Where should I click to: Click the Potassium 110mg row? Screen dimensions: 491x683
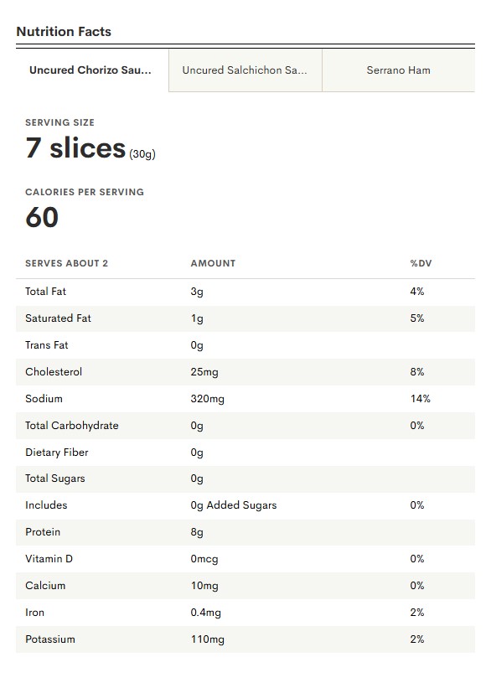[245, 639]
